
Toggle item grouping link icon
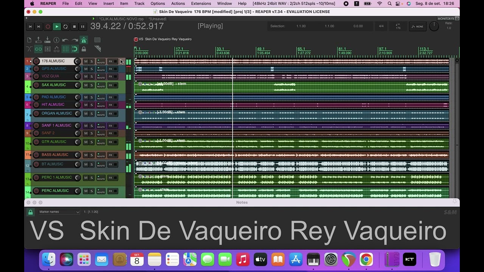pyautogui.click(x=38, y=49)
